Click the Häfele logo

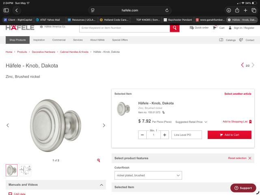20,28
